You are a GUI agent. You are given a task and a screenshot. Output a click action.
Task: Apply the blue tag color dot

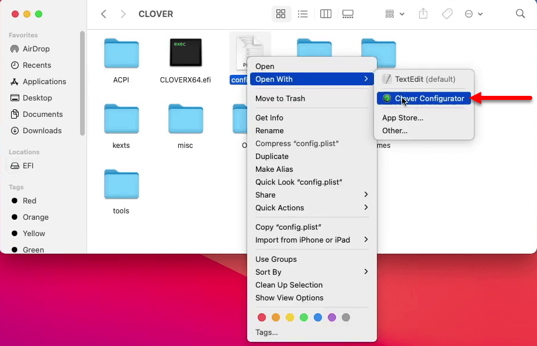pos(318,317)
